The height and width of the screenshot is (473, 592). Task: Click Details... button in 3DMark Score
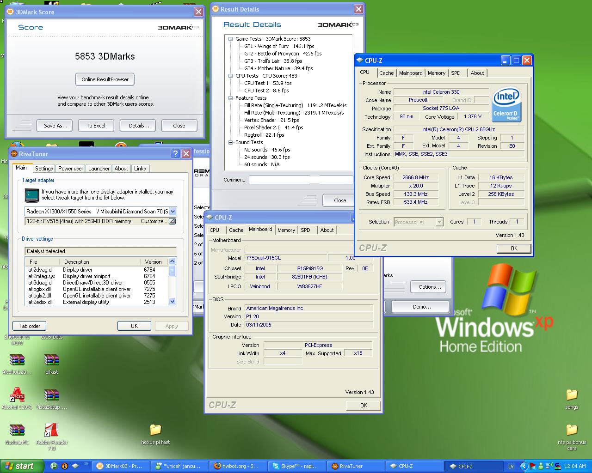coord(139,126)
